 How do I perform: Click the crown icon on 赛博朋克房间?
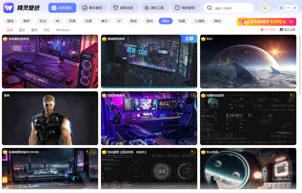pyautogui.click(x=104, y=39)
